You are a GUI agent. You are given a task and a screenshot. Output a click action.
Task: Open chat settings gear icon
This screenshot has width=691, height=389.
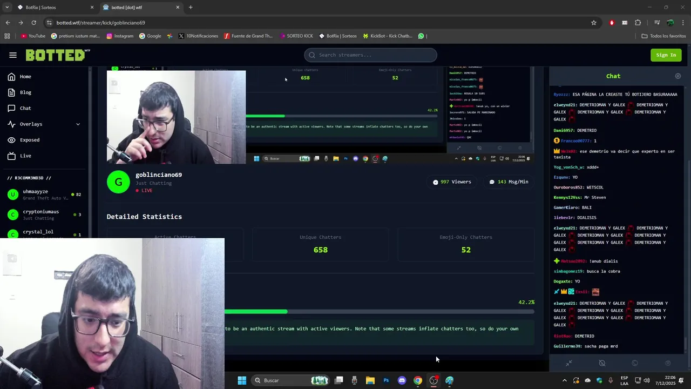(678, 76)
